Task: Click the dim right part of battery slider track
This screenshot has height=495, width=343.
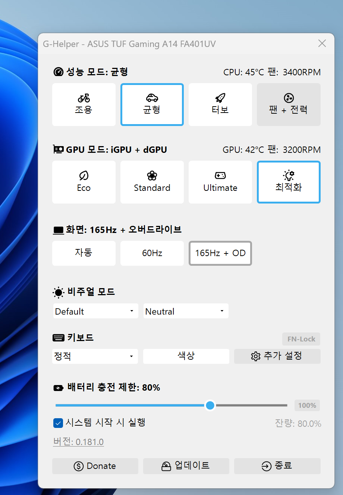Action: [x=251, y=405]
